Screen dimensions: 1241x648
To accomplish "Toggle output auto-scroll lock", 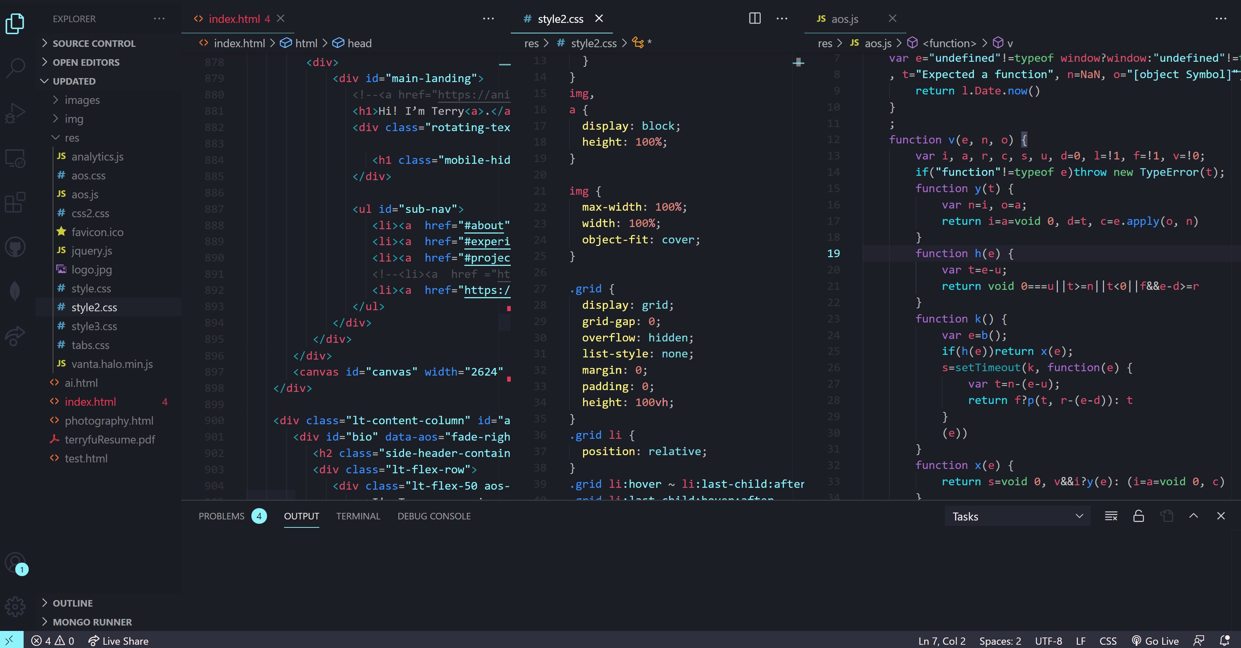I will pyautogui.click(x=1139, y=516).
